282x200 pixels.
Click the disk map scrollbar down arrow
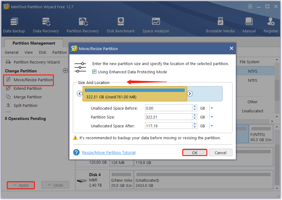tap(277, 188)
